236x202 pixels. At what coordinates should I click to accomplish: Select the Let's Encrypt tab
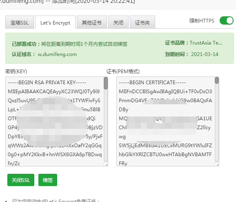tap(55, 22)
